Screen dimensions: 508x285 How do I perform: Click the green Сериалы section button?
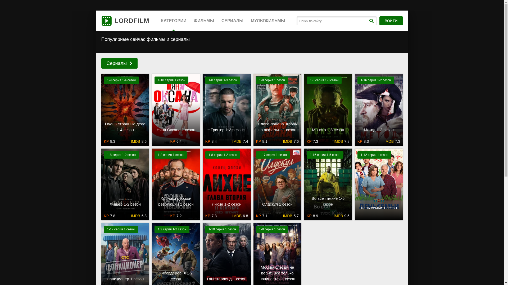click(119, 63)
